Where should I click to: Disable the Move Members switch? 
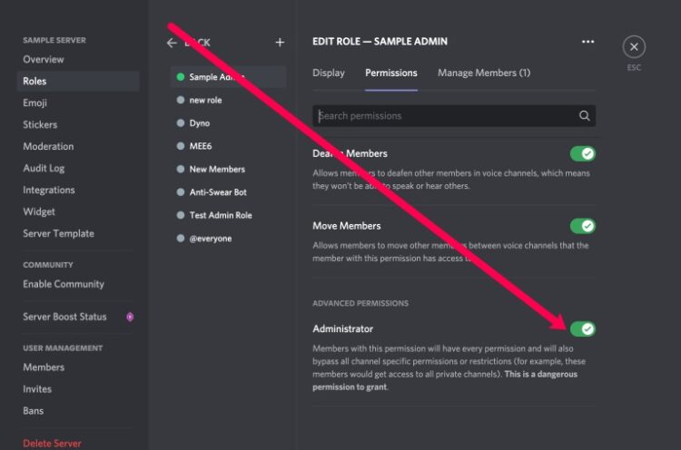[x=582, y=226]
